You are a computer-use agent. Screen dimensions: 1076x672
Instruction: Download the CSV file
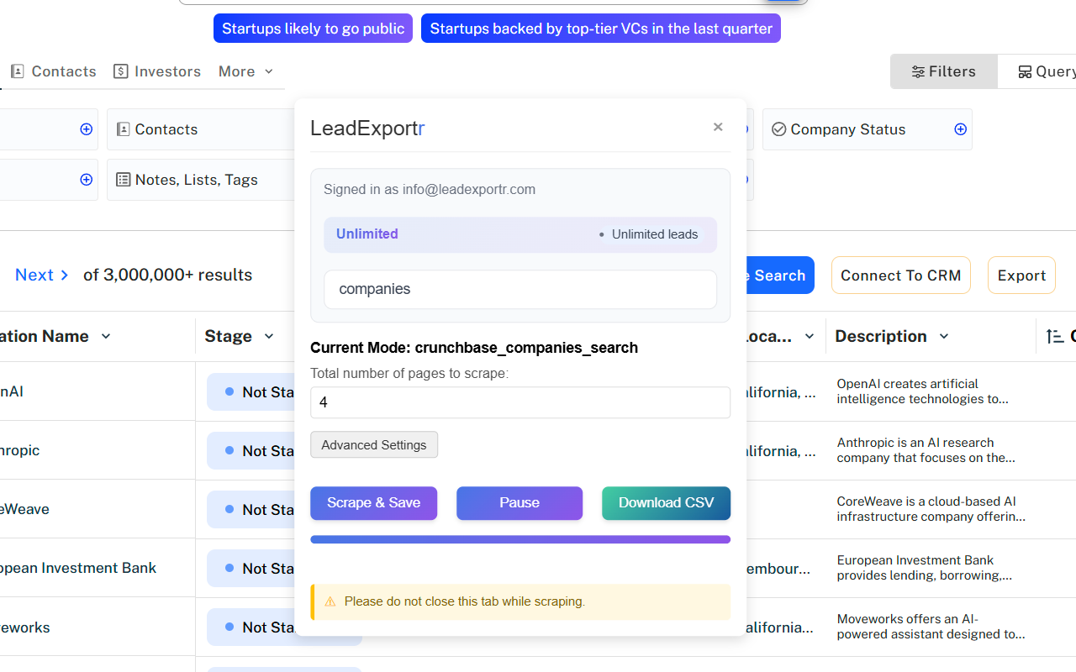click(x=666, y=502)
